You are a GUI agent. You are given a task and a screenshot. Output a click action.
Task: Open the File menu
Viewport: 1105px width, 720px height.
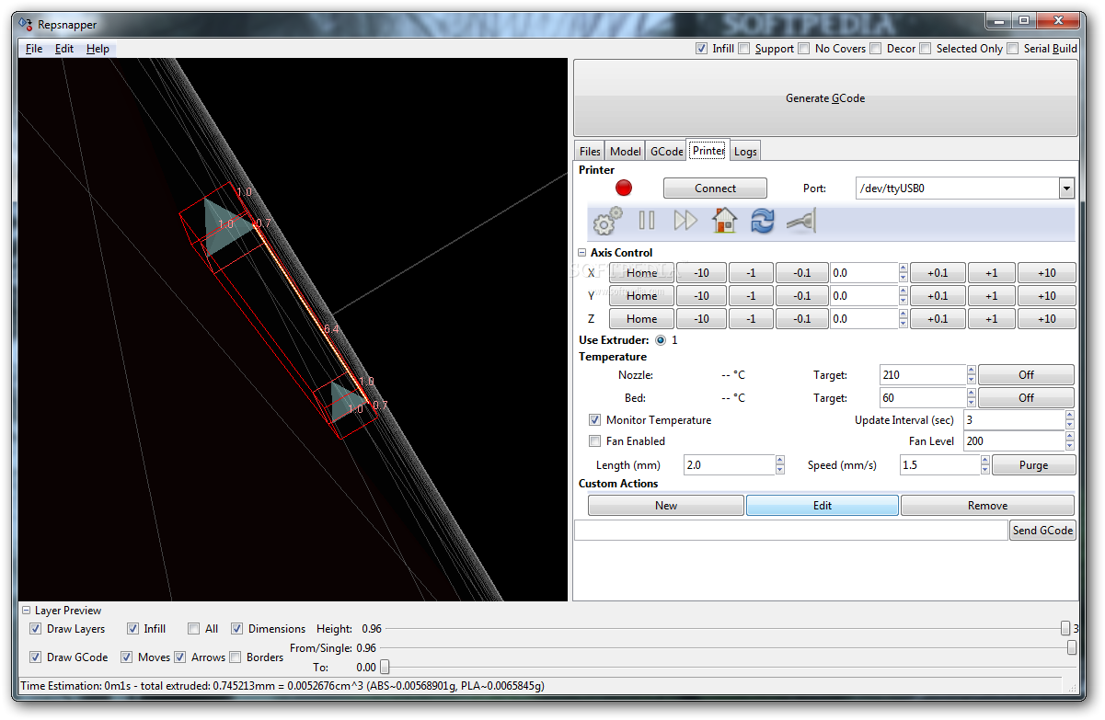34,49
